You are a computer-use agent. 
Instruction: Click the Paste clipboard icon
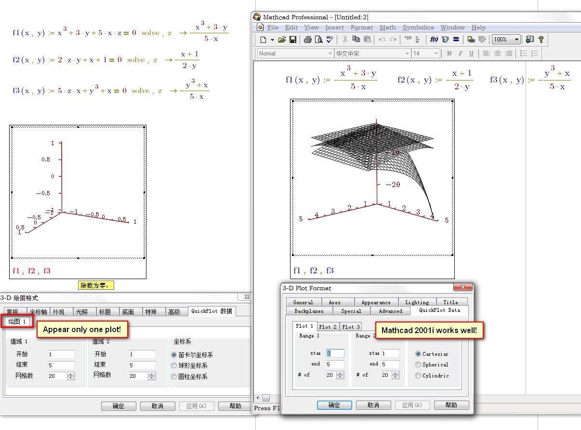tap(367, 40)
